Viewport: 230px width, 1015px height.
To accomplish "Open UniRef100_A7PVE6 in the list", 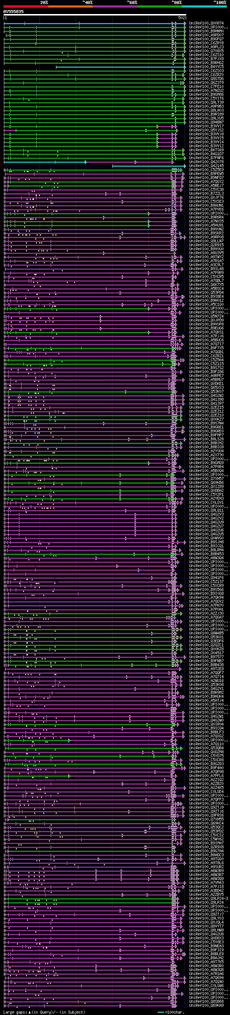I will point(206,209).
